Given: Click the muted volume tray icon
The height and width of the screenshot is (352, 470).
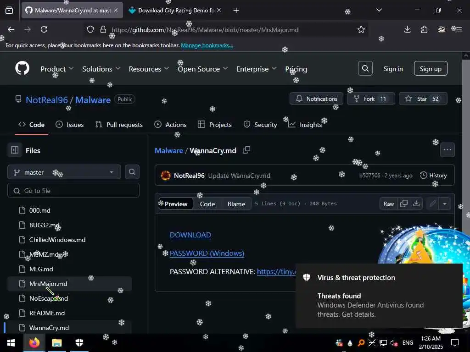Looking at the screenshot, I should tap(394, 343).
